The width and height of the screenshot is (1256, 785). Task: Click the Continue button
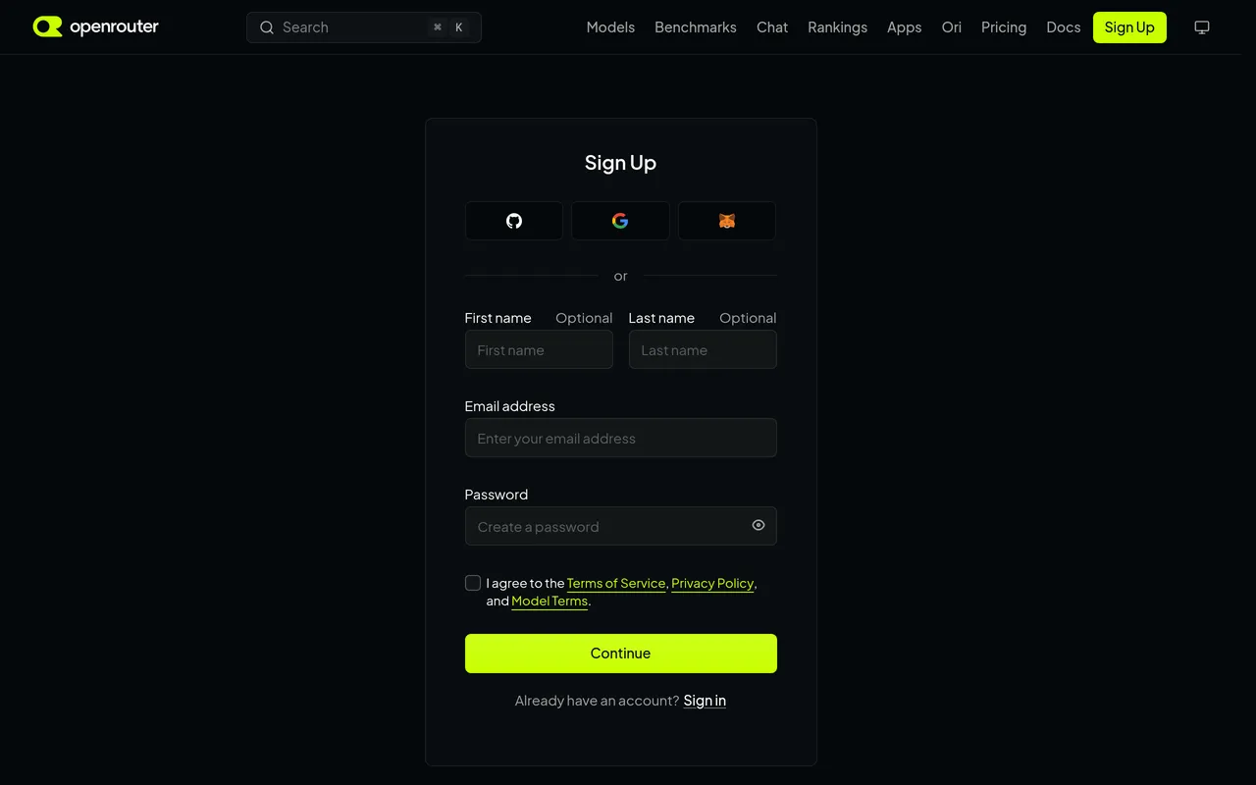(x=621, y=654)
